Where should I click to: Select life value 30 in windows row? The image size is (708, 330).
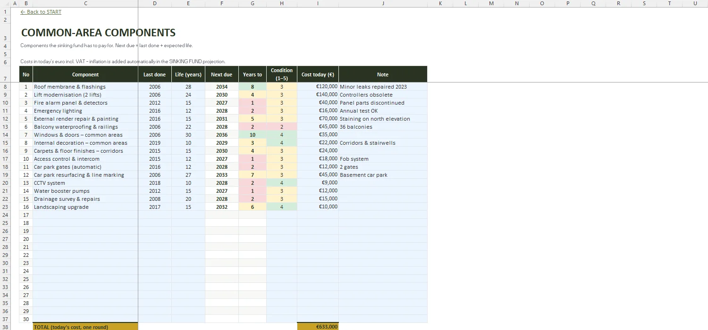tap(188, 135)
